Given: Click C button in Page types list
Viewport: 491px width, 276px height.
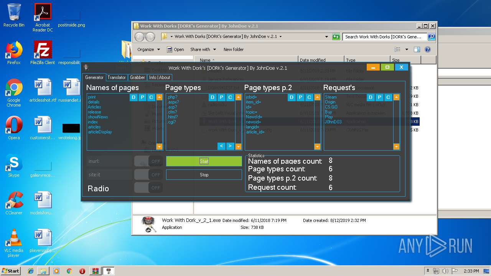Looking at the screenshot, I should click(230, 97).
